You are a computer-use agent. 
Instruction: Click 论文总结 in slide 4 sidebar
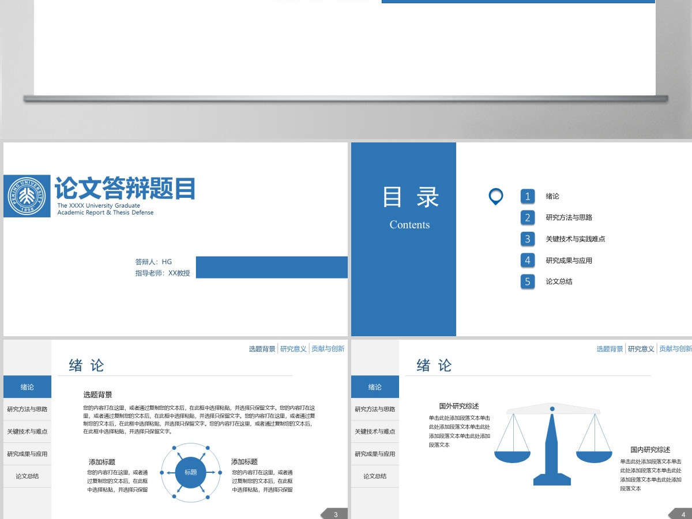[x=375, y=476]
